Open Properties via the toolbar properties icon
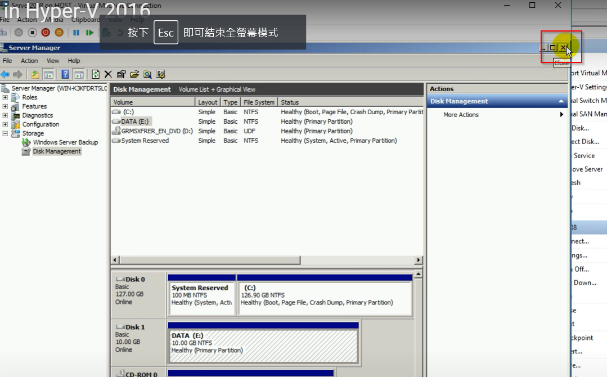607x377 pixels. 121,74
